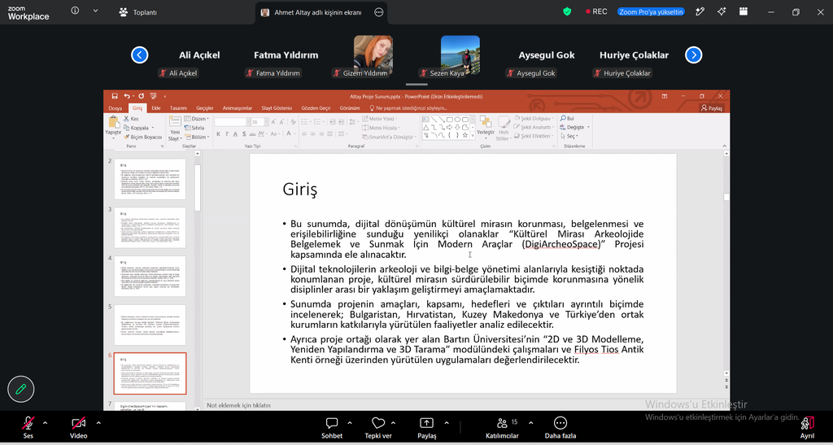Select slide 5 thumbnail in slide panel

point(150,325)
